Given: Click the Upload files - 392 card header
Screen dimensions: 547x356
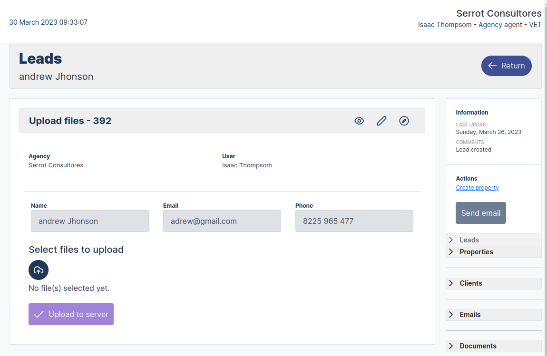Looking at the screenshot, I should point(70,121).
